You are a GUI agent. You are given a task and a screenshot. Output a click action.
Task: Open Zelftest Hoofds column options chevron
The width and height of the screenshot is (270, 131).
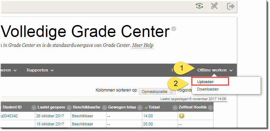210,107
